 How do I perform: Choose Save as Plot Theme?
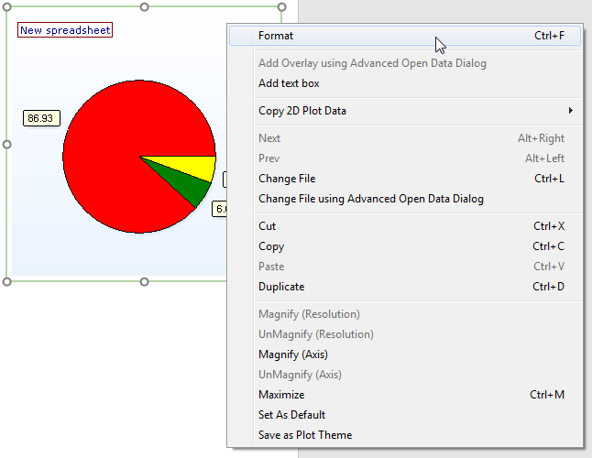click(x=305, y=435)
